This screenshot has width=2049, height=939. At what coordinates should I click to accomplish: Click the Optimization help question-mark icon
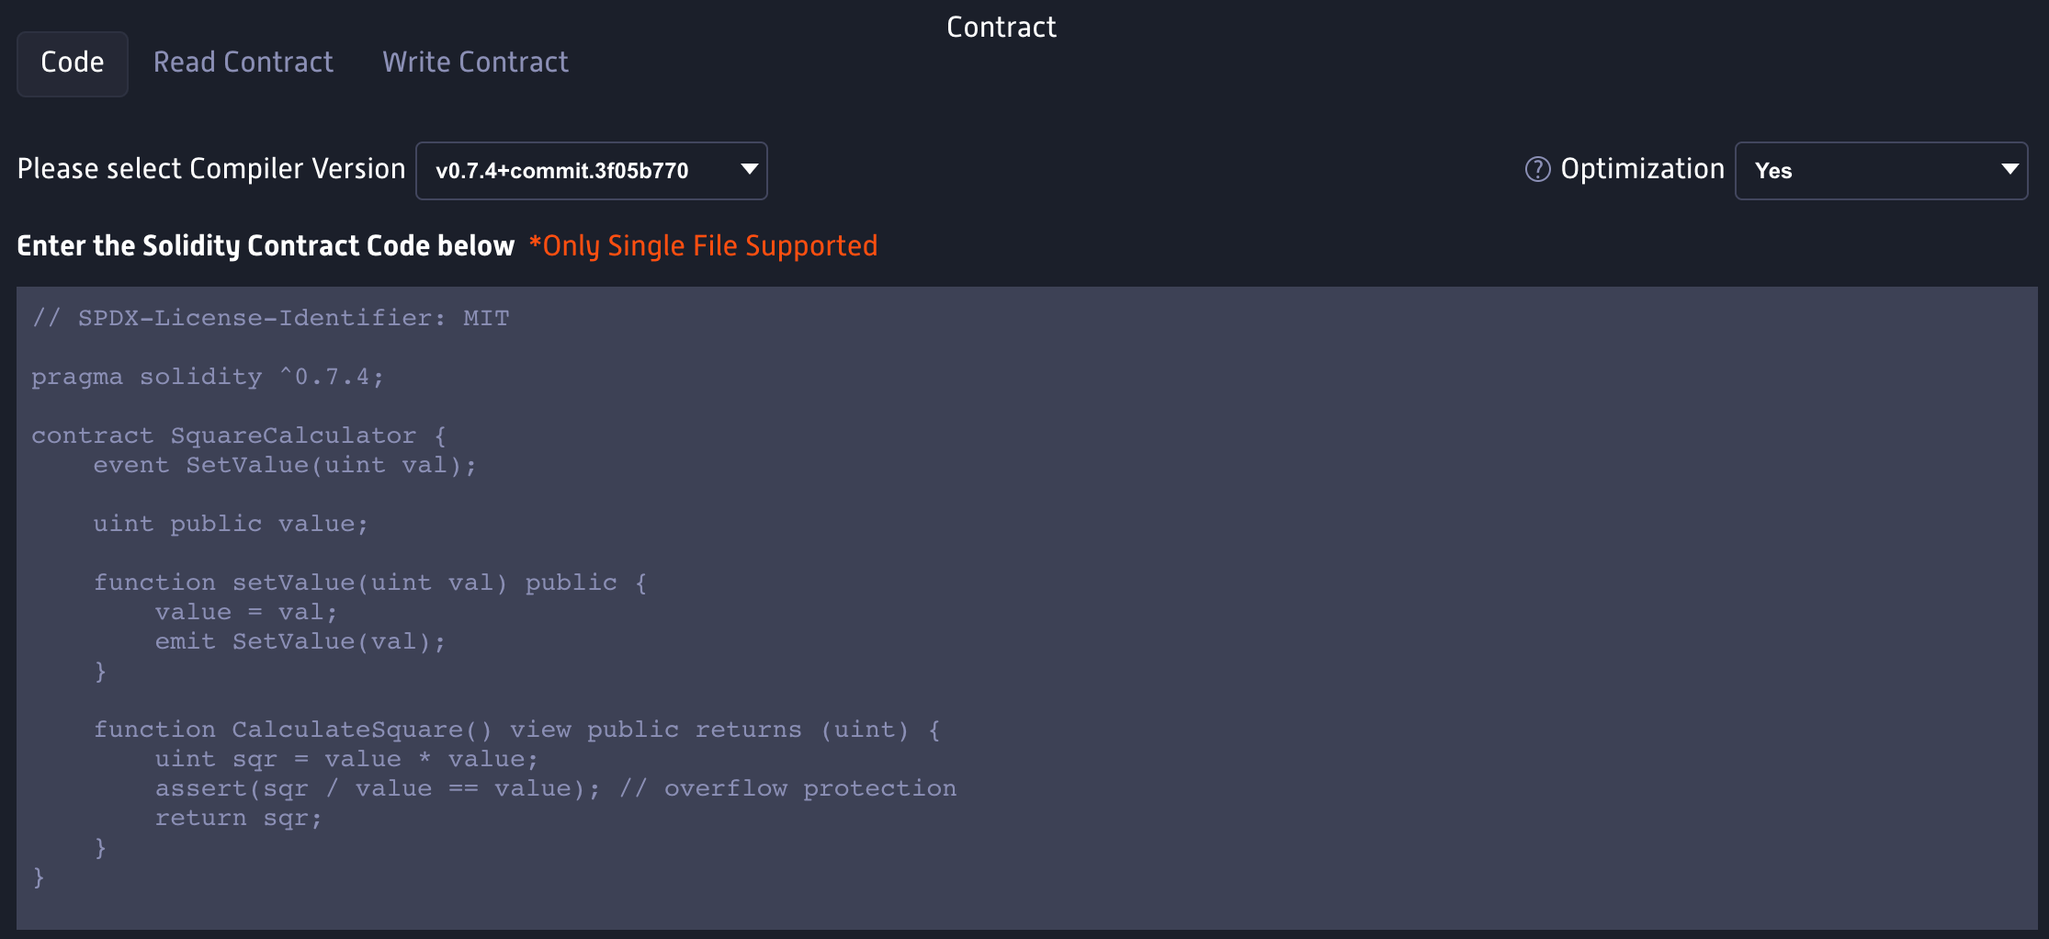pyautogui.click(x=1537, y=169)
